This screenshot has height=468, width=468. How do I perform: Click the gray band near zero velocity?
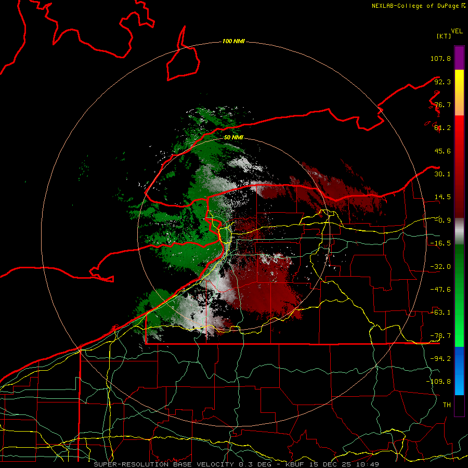pyautogui.click(x=459, y=231)
